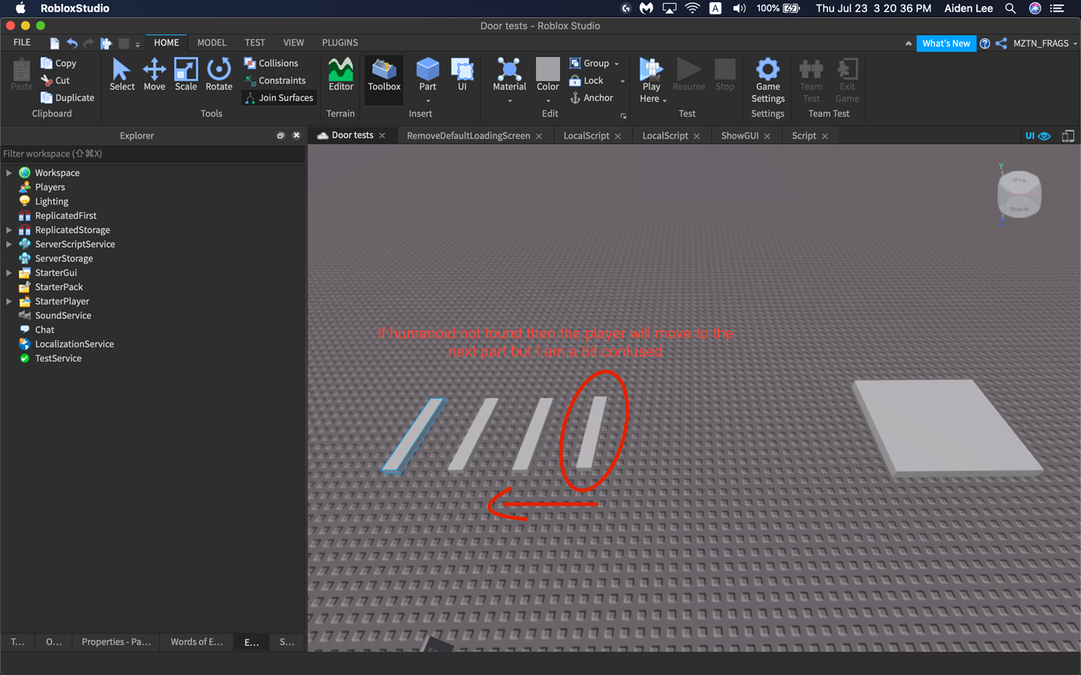This screenshot has height=675, width=1081.
Task: Select the Scale tool
Action: click(186, 76)
